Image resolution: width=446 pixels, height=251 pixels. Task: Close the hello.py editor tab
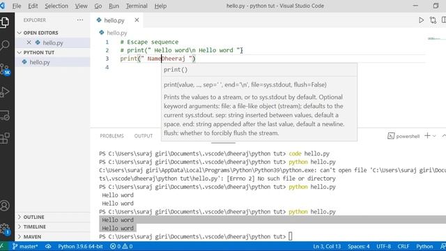click(137, 20)
